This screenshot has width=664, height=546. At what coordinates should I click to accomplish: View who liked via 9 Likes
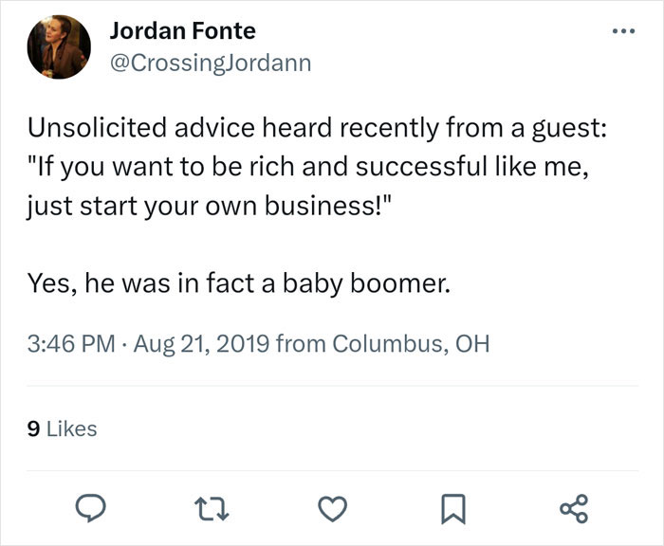coord(63,428)
